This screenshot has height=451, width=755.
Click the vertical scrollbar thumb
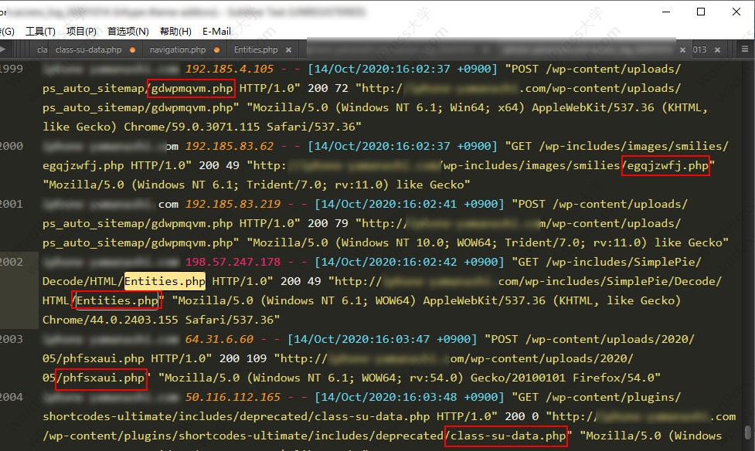tap(747, 432)
